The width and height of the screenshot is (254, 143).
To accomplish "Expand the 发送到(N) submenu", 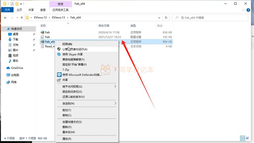I will [87, 104].
